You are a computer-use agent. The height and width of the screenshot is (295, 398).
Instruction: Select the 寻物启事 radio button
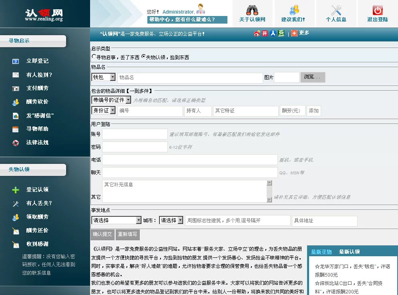(x=94, y=57)
